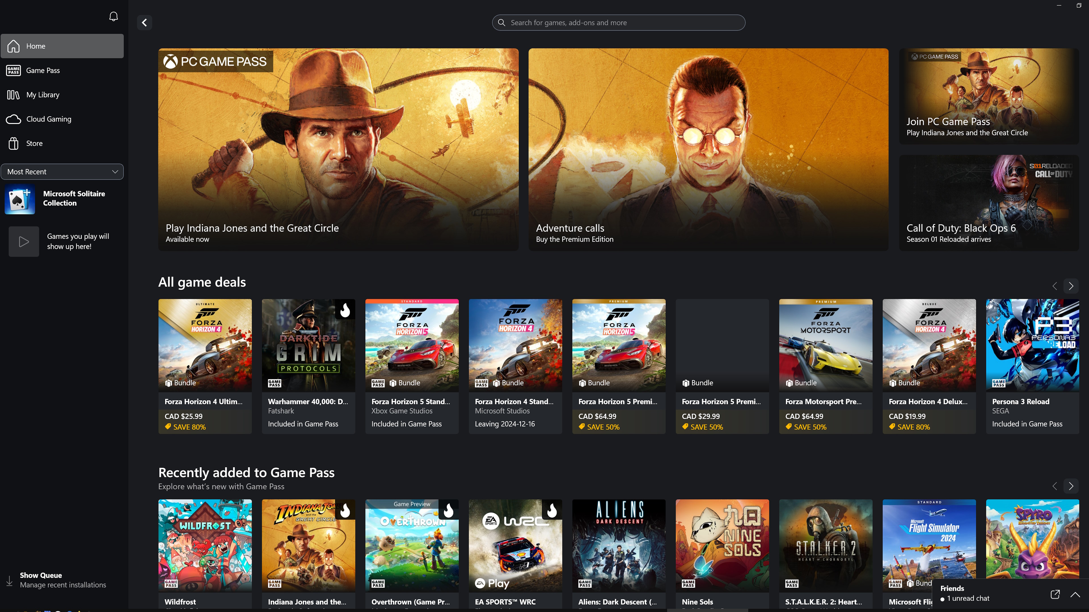The image size is (1089, 612).
Task: Open the Indiana Jones Game Pass banner
Action: (338, 150)
